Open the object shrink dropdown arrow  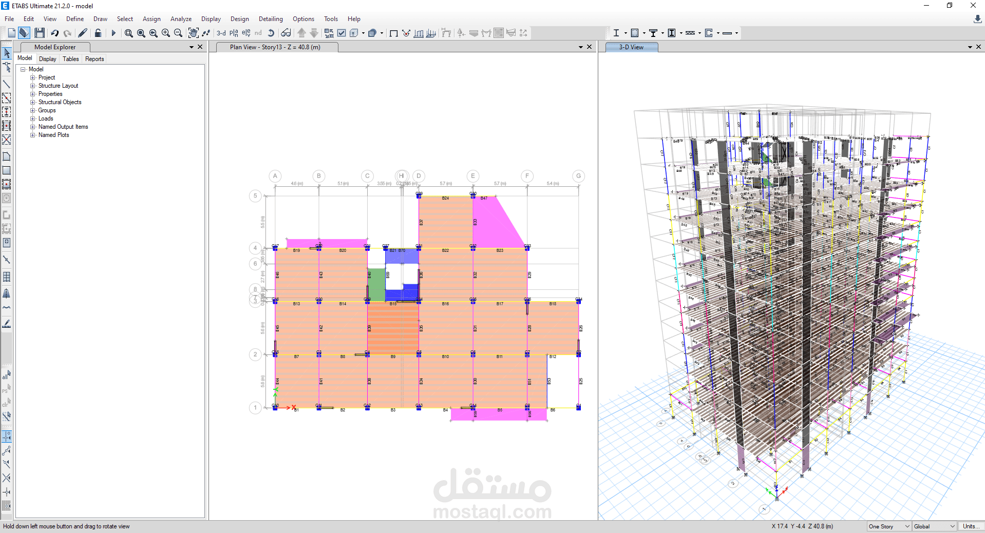pos(363,33)
